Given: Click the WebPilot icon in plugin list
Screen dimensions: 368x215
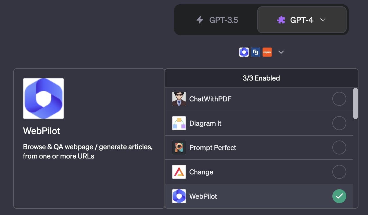Looking at the screenshot, I should click(x=179, y=196).
